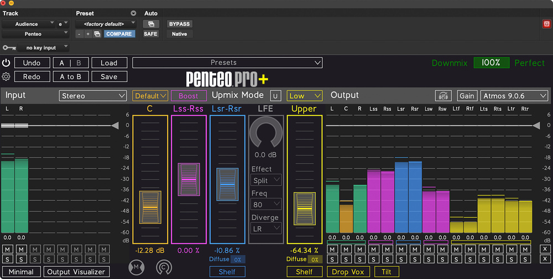Click the preset plus (next) icon

(88, 34)
